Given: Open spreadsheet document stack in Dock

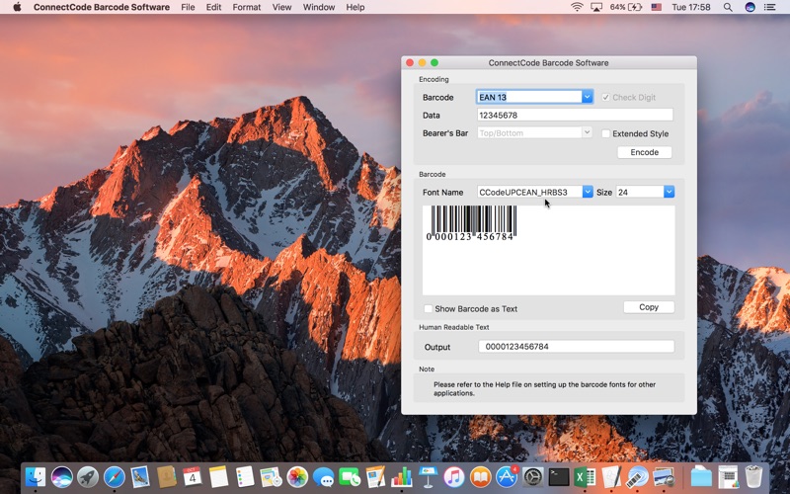Looking at the screenshot, I should [x=728, y=477].
